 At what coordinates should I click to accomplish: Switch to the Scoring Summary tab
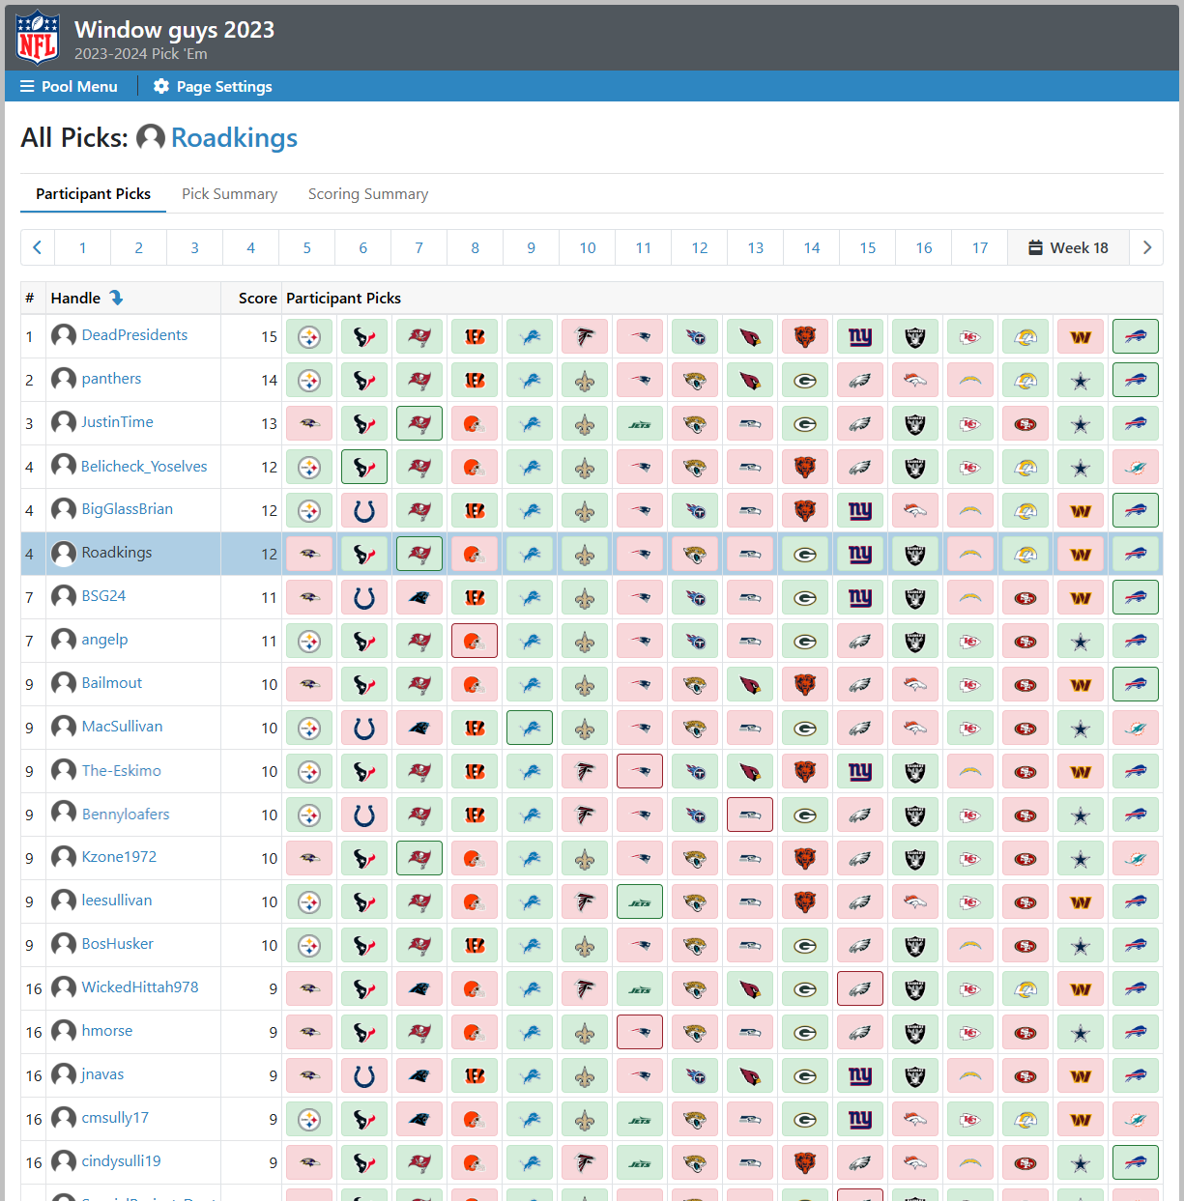(x=367, y=193)
